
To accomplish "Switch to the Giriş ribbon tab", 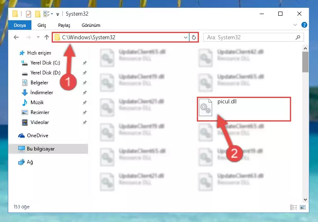I will pyautogui.click(x=42, y=25).
